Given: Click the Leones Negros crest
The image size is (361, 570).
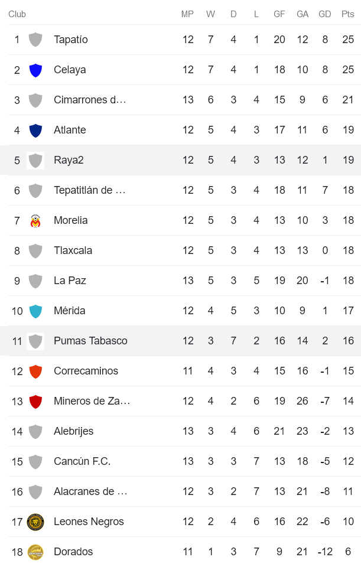Looking at the screenshot, I should coord(35,522).
